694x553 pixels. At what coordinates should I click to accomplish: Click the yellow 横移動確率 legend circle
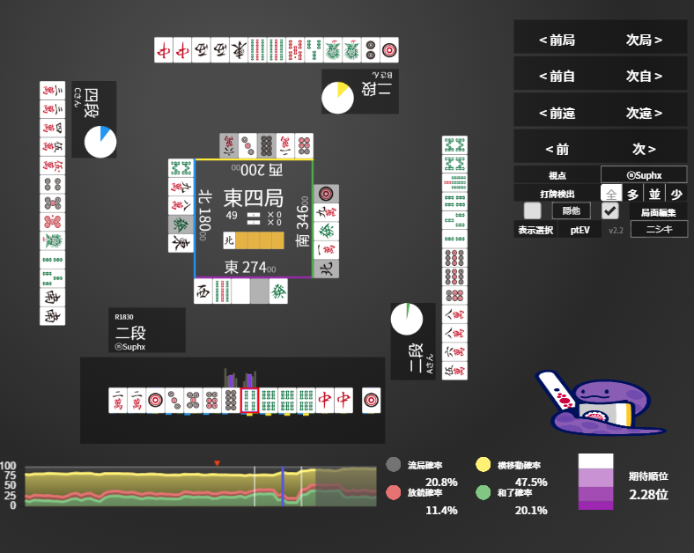(483, 465)
